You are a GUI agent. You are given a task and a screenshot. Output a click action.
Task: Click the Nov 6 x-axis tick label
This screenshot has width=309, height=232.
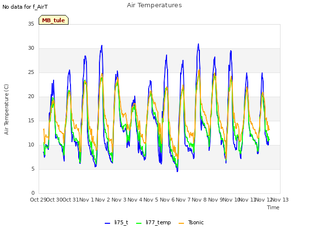[x=167, y=200]
